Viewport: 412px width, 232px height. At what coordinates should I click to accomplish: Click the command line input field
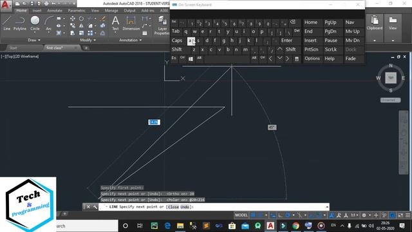tap(214, 207)
